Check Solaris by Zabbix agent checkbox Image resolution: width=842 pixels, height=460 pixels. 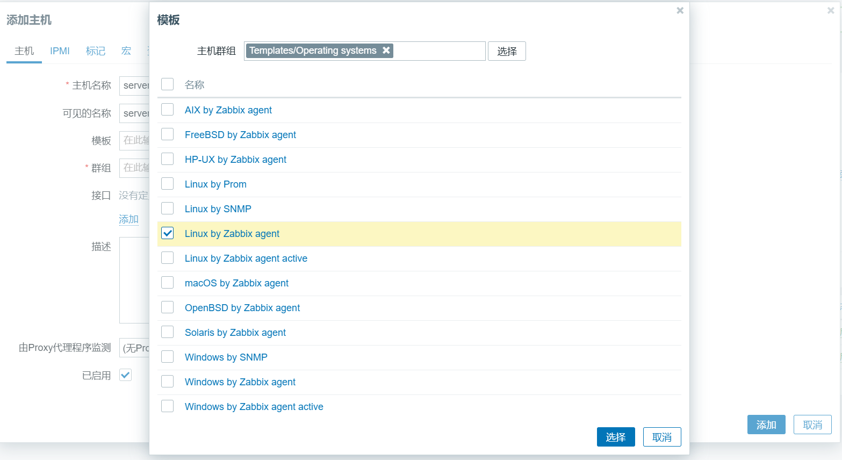point(168,332)
